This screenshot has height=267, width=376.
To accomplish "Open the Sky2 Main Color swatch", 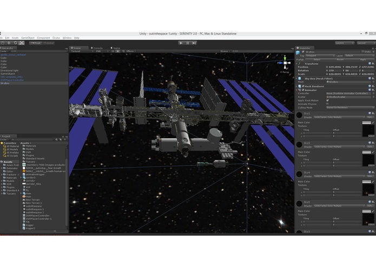I will tap(366, 152).
